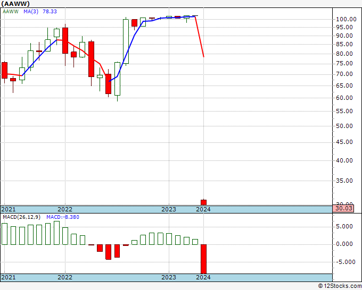The height and width of the screenshot is (290, 362).
Task: Click the red 2024 candlestick near 30
Action: 203,202
